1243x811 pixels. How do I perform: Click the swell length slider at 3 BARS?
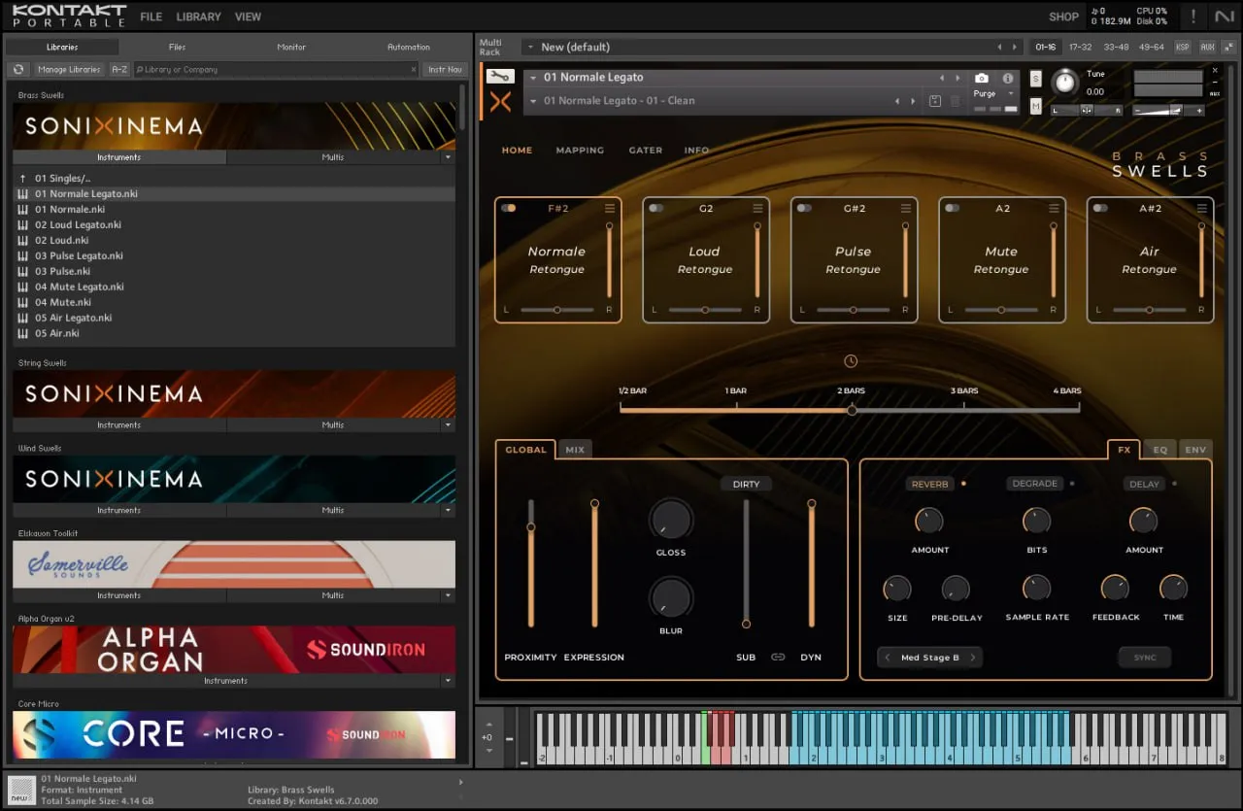click(964, 410)
